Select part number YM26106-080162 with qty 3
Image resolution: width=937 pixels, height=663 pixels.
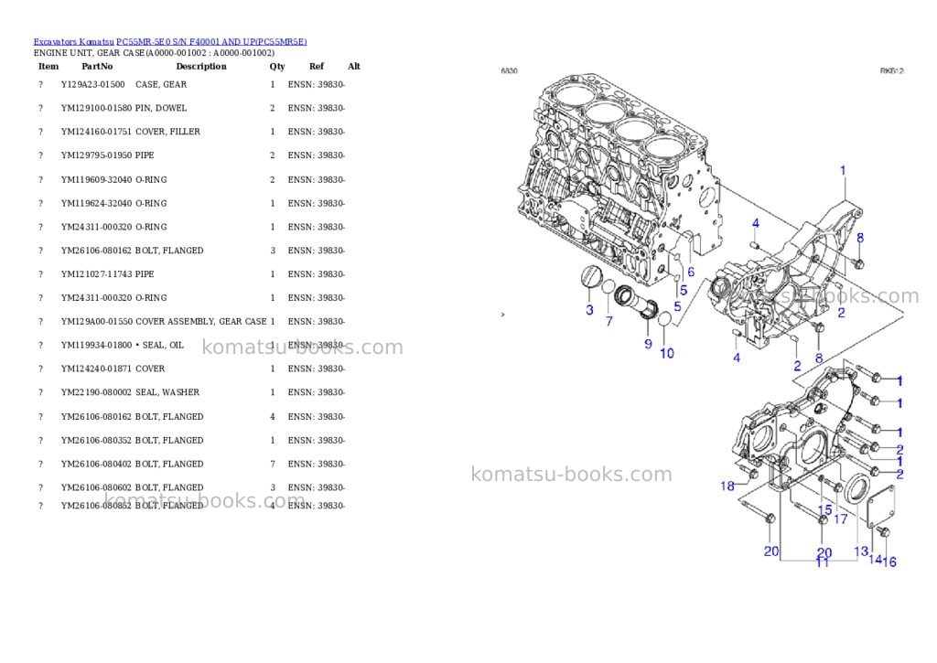pyautogui.click(x=96, y=251)
